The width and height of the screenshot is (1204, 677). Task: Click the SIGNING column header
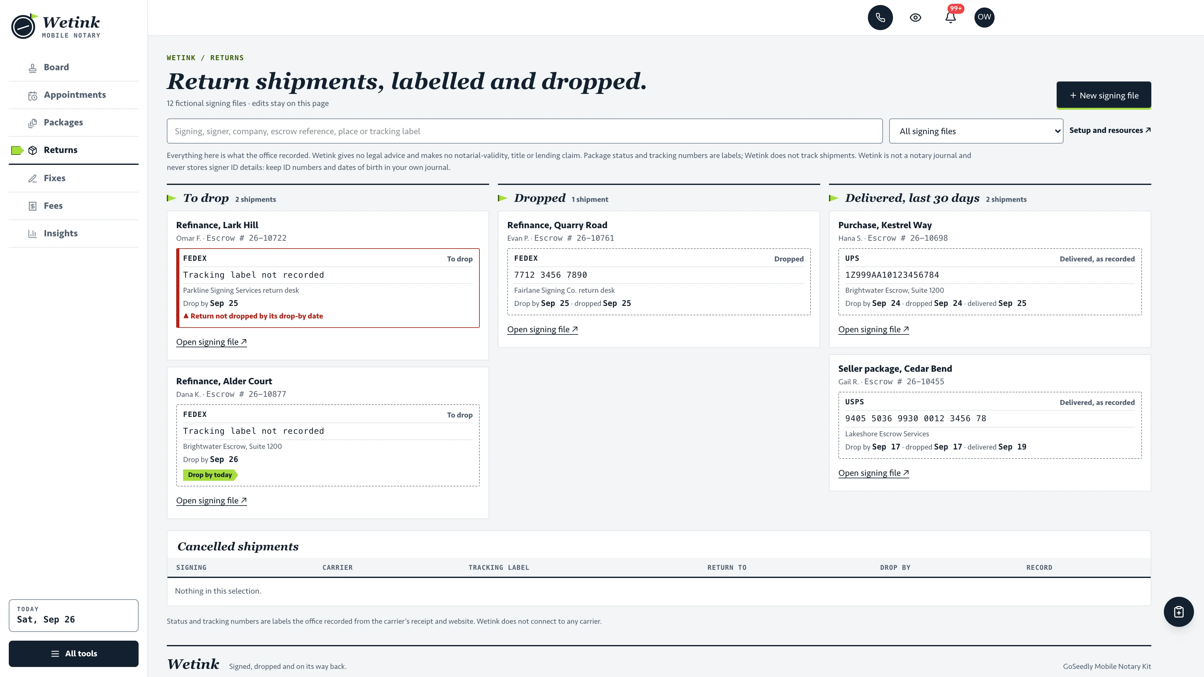pyautogui.click(x=191, y=567)
